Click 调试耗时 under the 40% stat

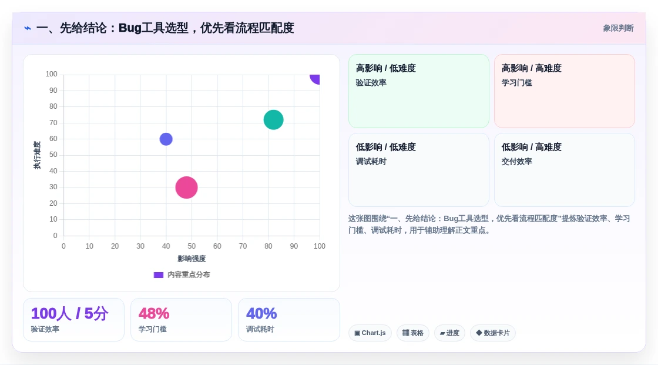coord(260,329)
